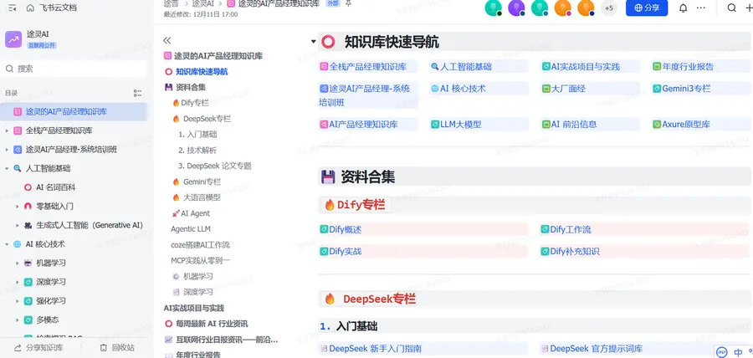Click the first green collaborator avatar
Screen dimensions: 753x358
pyautogui.click(x=493, y=8)
